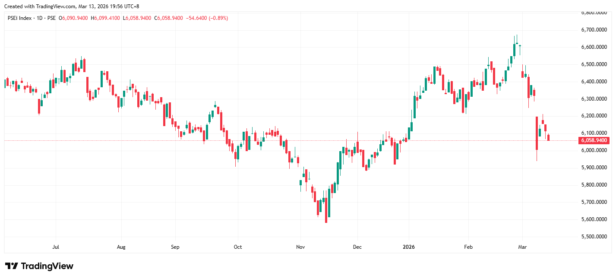
Task: Click the TradingView wordmark text at bottom
Action: tap(47, 266)
